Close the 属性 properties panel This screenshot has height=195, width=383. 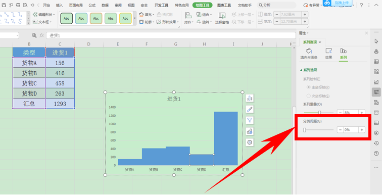(x=366, y=33)
